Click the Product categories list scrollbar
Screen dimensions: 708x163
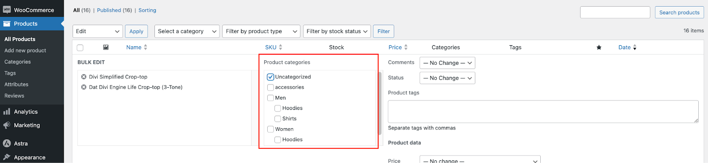[380, 104]
